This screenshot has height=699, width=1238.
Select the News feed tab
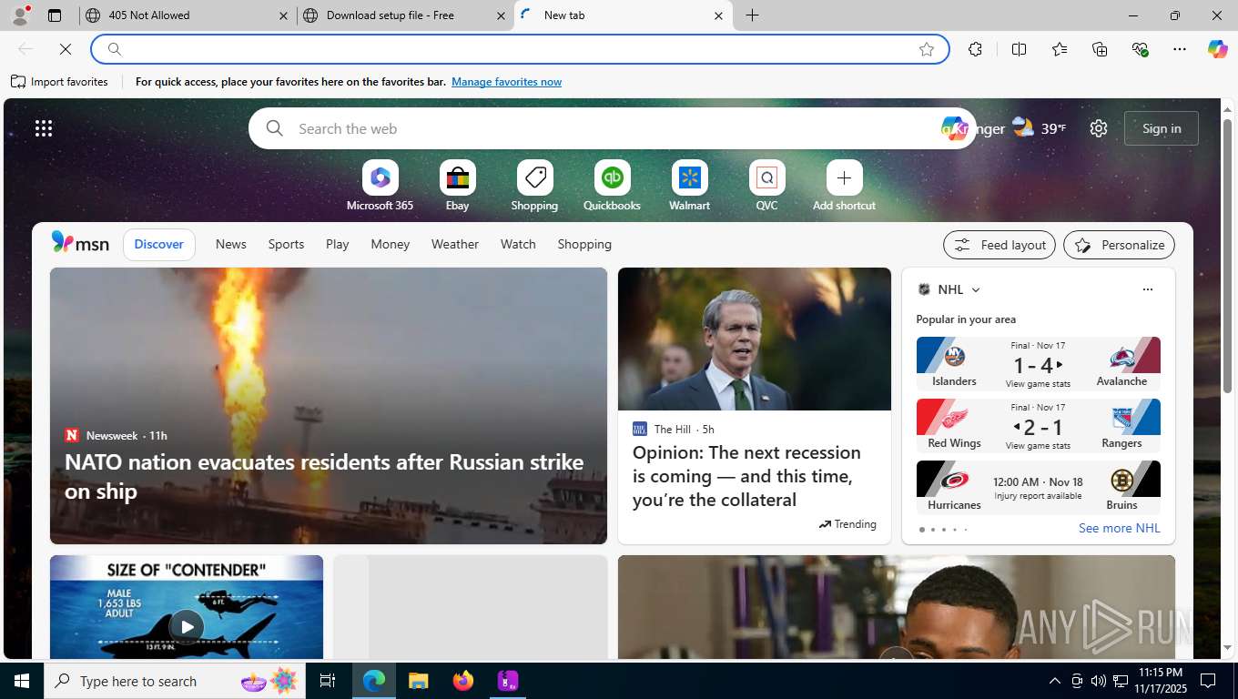[231, 244]
